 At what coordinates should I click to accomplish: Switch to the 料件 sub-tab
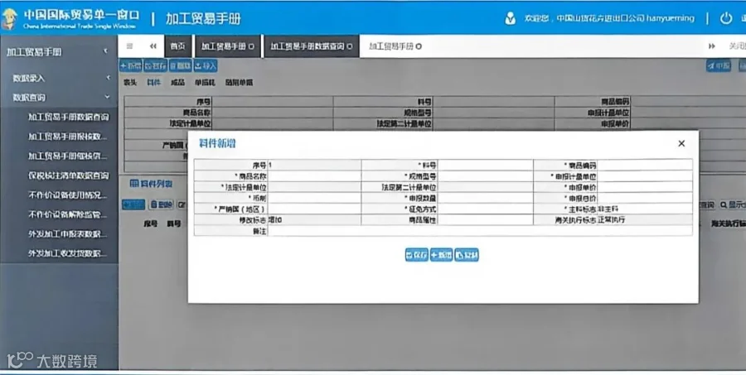pos(153,83)
